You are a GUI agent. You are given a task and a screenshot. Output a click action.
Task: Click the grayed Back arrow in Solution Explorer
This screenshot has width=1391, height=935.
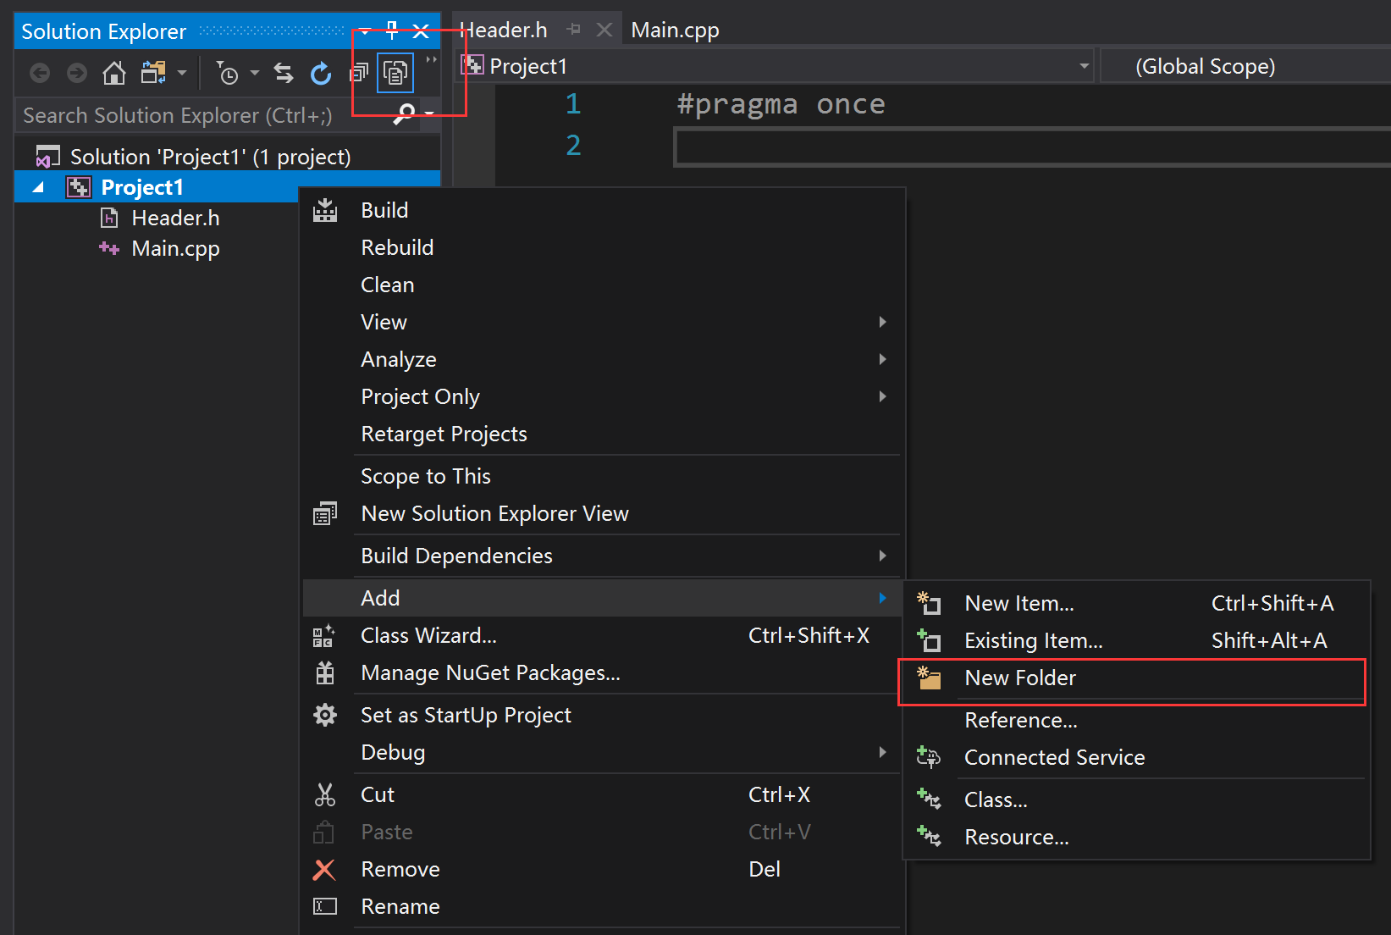pyautogui.click(x=40, y=74)
